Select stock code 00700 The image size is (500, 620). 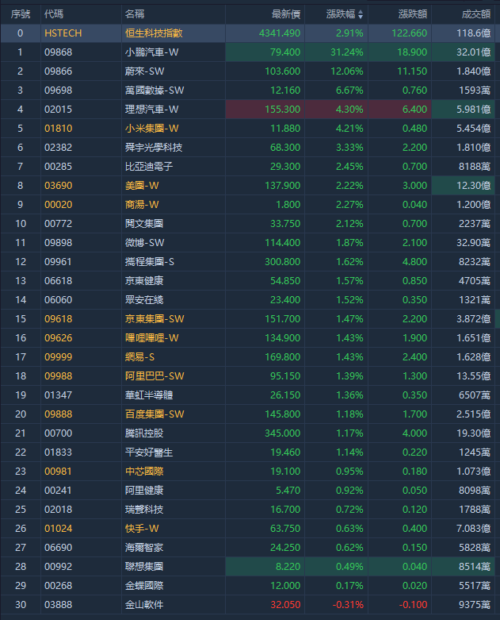pyautogui.click(x=59, y=433)
